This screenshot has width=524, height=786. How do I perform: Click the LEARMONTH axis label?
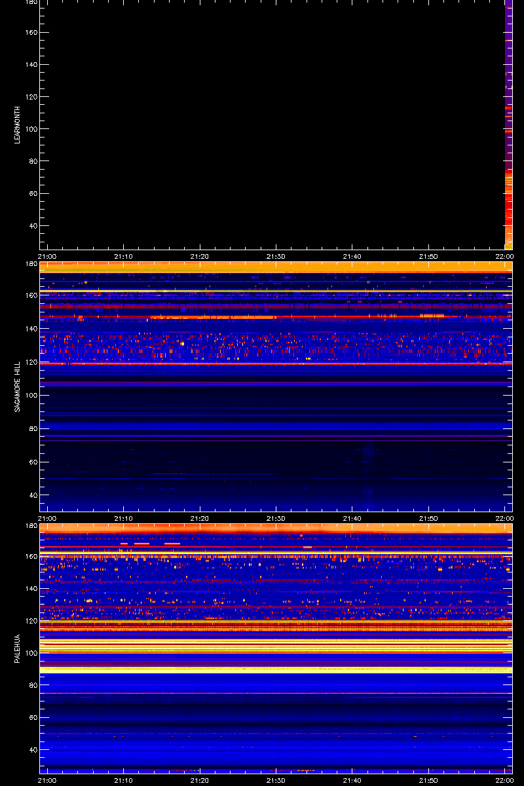point(18,124)
